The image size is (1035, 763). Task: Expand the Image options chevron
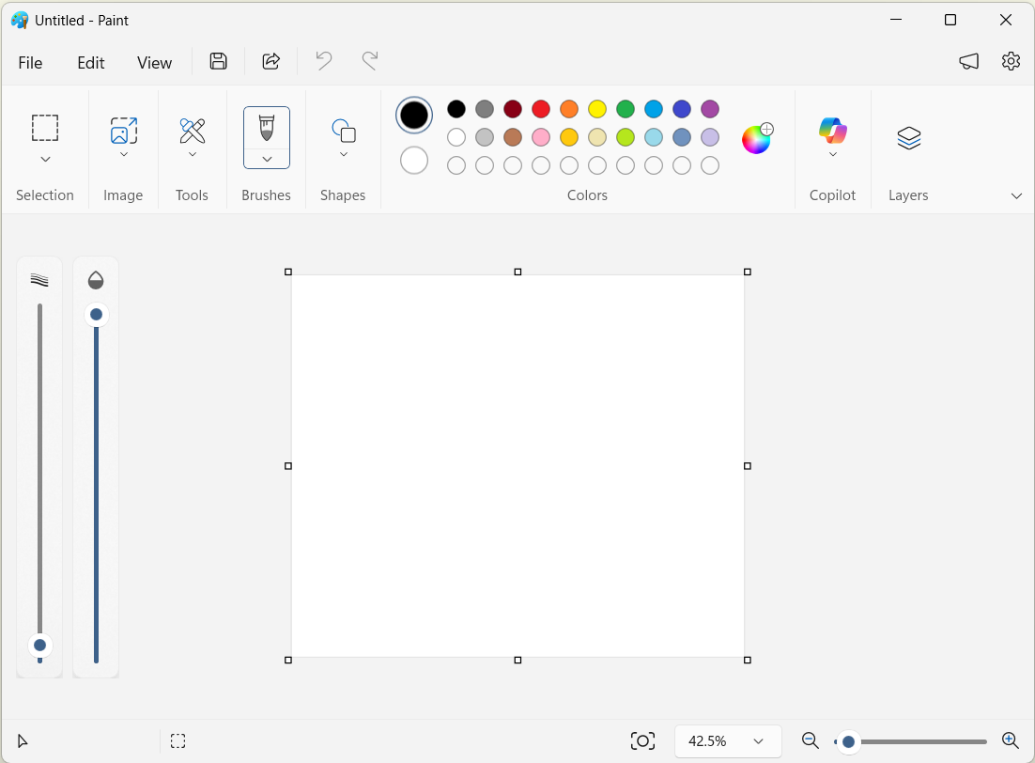click(x=123, y=155)
